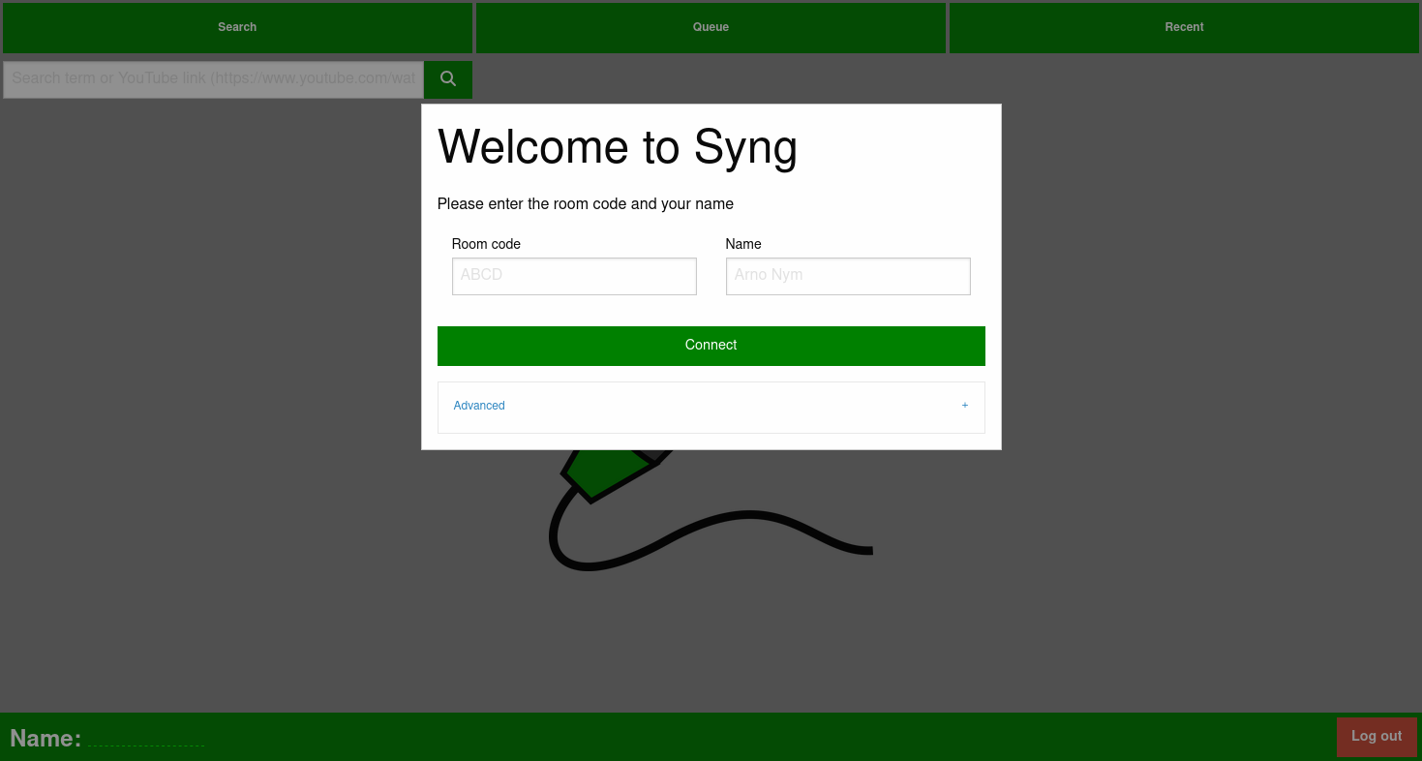The height and width of the screenshot is (761, 1422).
Task: Open the Queue tab
Action: (x=711, y=27)
